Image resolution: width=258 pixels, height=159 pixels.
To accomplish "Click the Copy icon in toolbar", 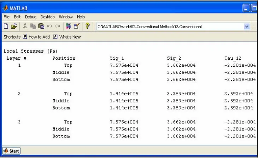I will pyautogui.click(x=33, y=26).
